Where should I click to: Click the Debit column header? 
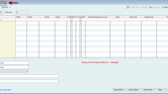[x=21, y=17]
